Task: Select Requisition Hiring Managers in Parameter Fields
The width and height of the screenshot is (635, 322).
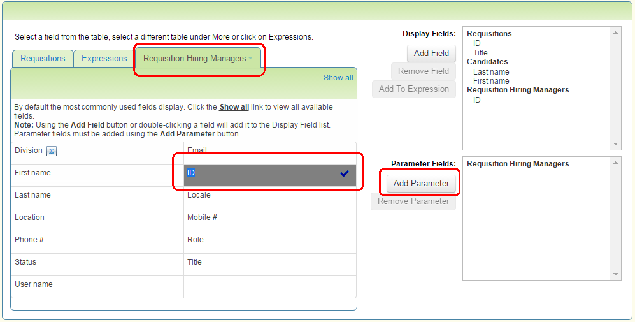Action: (x=518, y=164)
